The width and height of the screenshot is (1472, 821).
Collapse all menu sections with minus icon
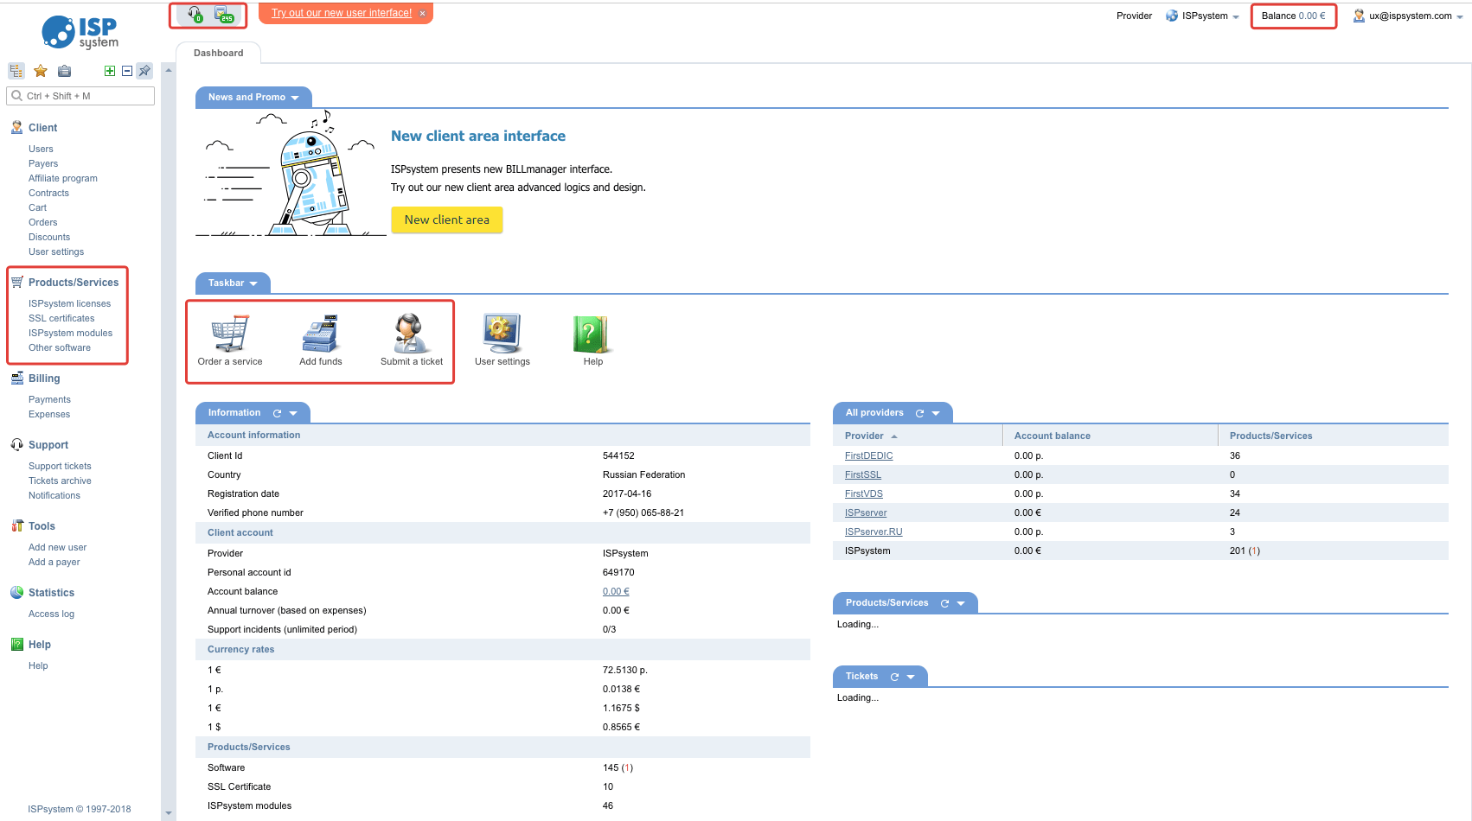tap(127, 71)
